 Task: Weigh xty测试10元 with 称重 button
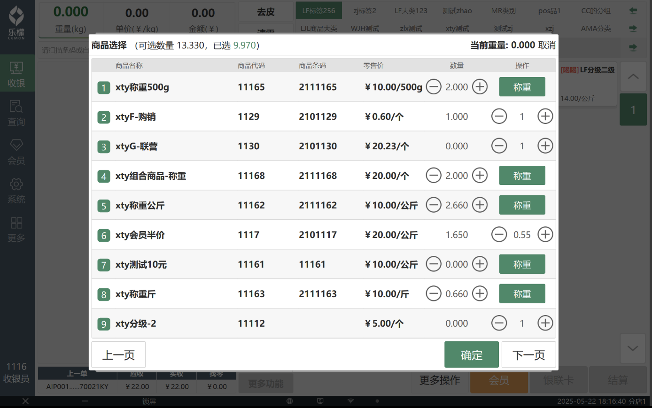[x=522, y=264]
